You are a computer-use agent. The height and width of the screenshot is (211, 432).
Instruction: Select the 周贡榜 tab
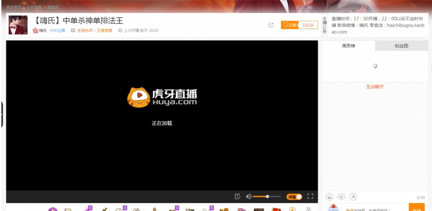click(348, 46)
